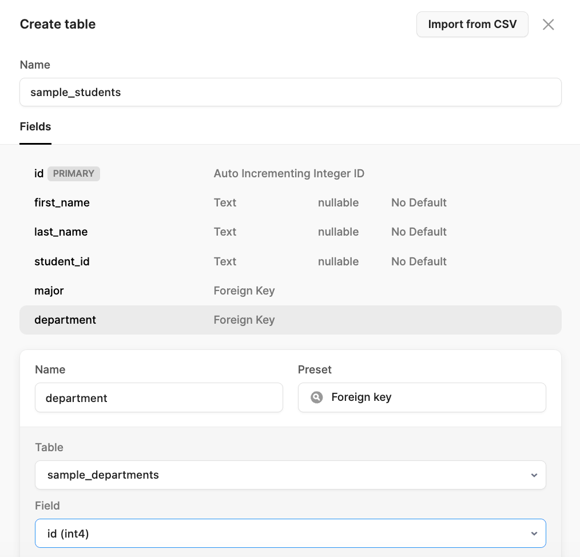580x557 pixels.
Task: Select the first_name field row
Action: tap(291, 202)
